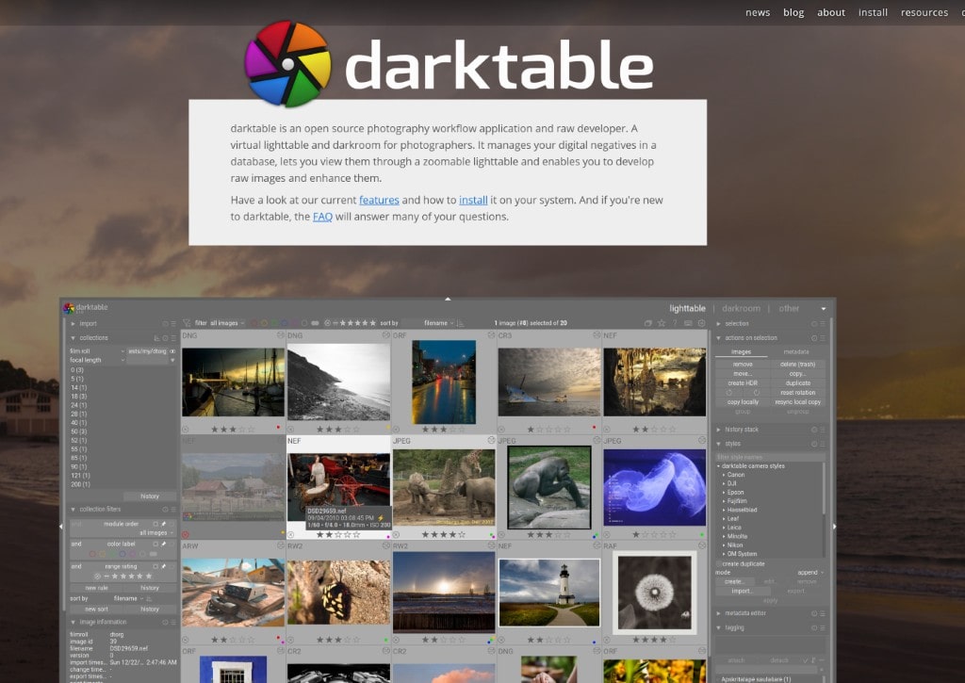The width and height of the screenshot is (965, 683).
Task: Open the preferences gear icon in the top toolbar
Action: coord(701,323)
